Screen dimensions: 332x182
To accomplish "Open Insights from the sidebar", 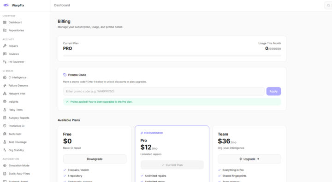I will click(x=13, y=101).
